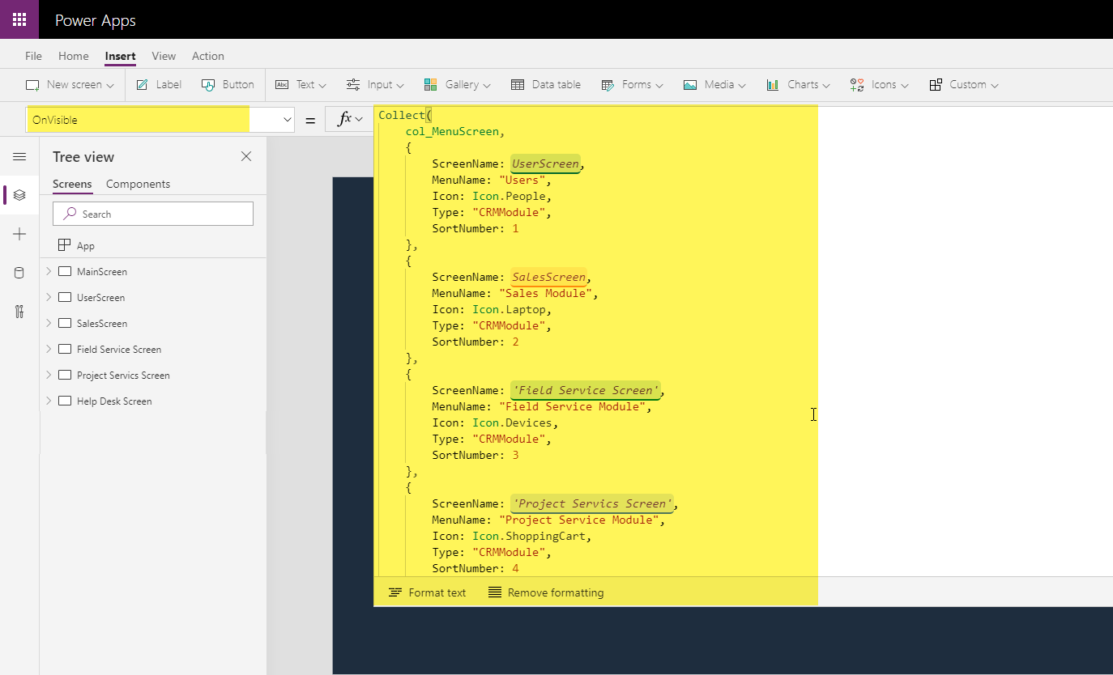
Task: Expand the SalesScreen tree node
Action: [49, 324]
